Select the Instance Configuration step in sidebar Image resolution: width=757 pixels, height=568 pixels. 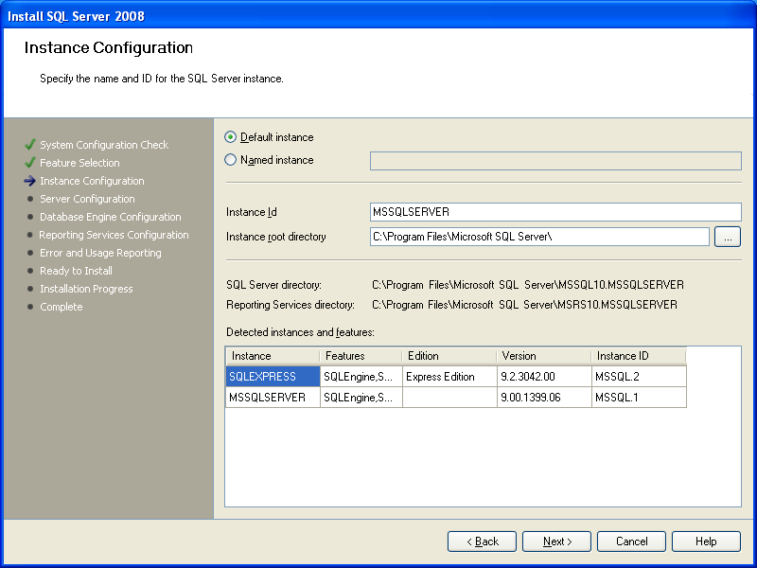tap(92, 181)
